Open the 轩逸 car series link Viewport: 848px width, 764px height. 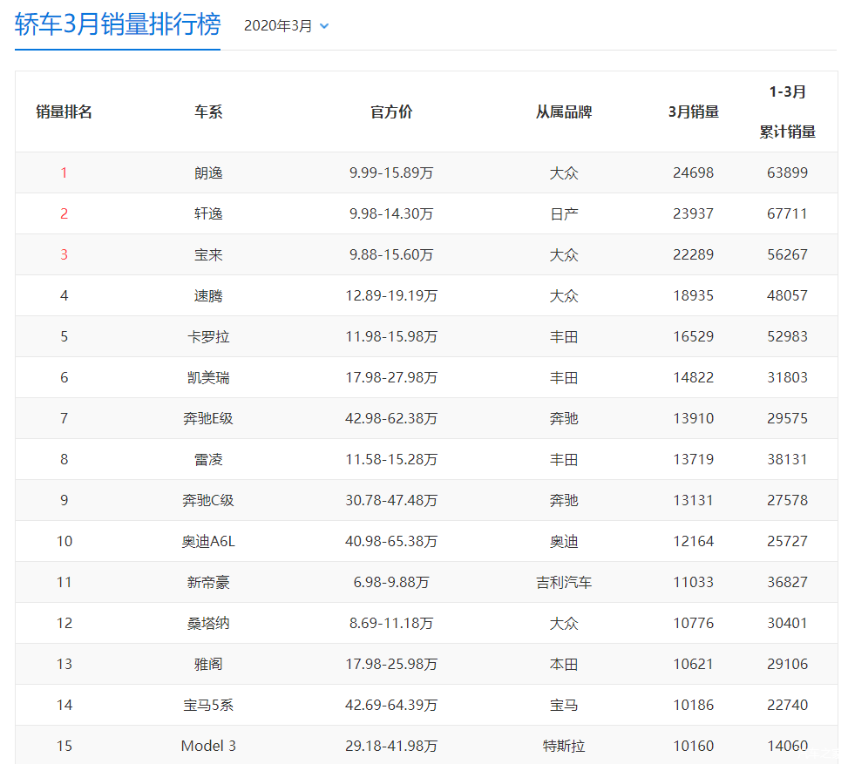[x=208, y=214]
